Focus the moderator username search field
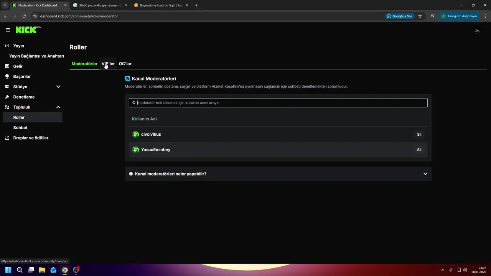This screenshot has height=276, width=491. pos(278,103)
